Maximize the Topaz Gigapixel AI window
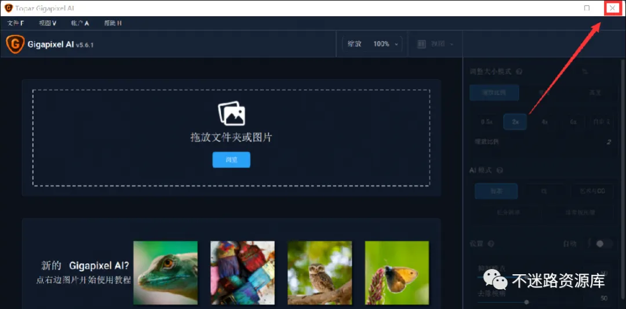Viewport: 626px width, 309px height. click(x=587, y=8)
